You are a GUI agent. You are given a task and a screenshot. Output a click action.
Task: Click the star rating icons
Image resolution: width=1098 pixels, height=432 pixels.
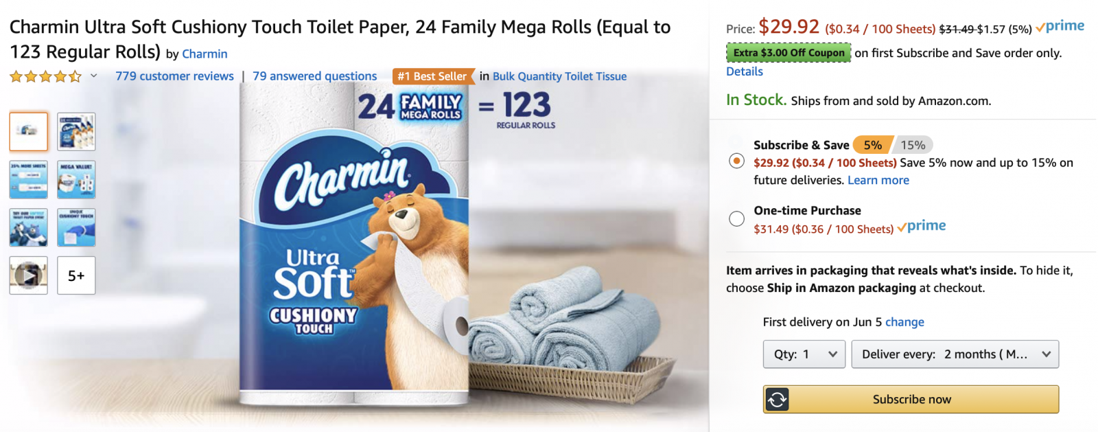click(x=45, y=76)
